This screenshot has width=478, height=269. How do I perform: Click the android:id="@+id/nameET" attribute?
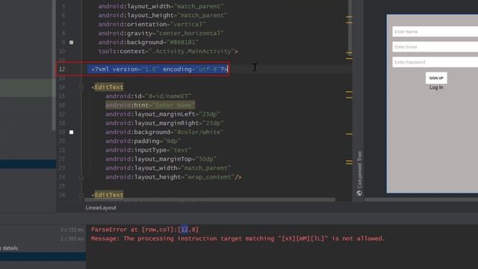pos(148,96)
